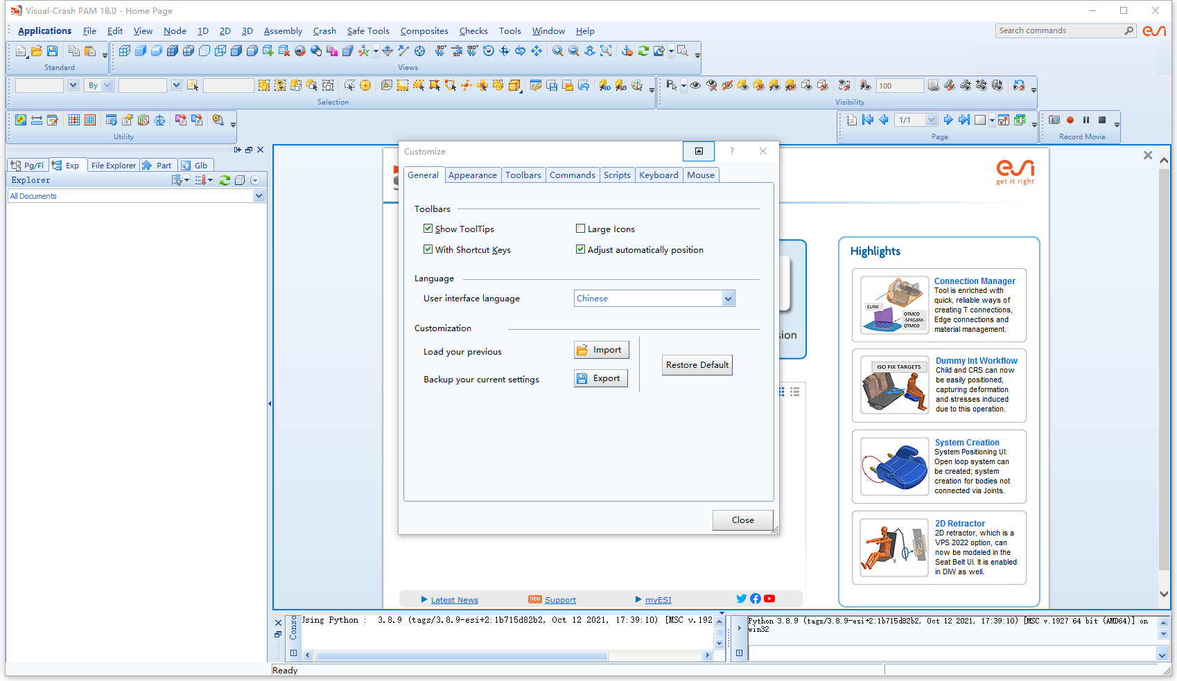Screen dimensions: 1177x681
Task: Open the Facebook icon on Home Page
Action: [756, 599]
